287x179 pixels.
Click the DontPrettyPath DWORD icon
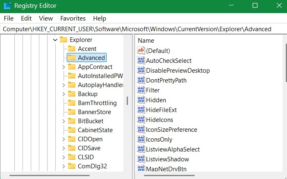click(x=141, y=80)
